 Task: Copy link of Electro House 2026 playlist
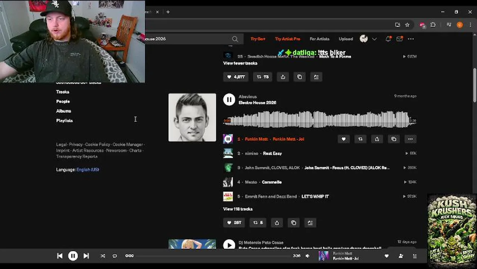[293, 223]
